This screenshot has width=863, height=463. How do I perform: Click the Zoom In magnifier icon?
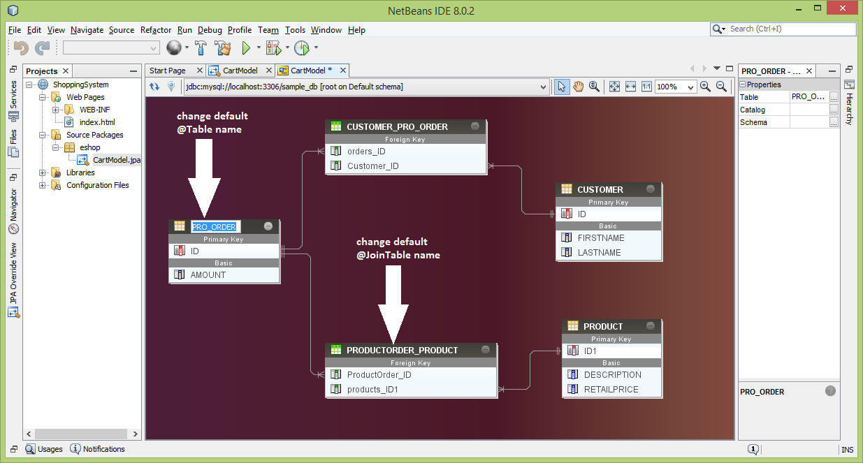click(706, 87)
